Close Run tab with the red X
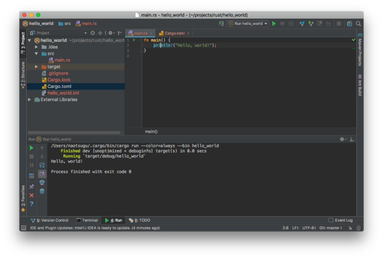 [31, 195]
